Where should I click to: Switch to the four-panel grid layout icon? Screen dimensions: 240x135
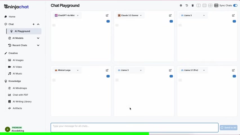210,6
